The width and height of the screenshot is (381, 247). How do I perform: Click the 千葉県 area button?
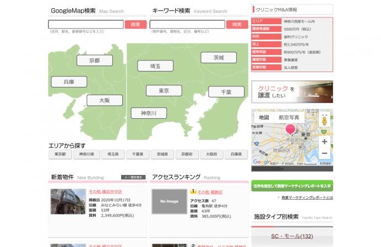tap(138, 154)
